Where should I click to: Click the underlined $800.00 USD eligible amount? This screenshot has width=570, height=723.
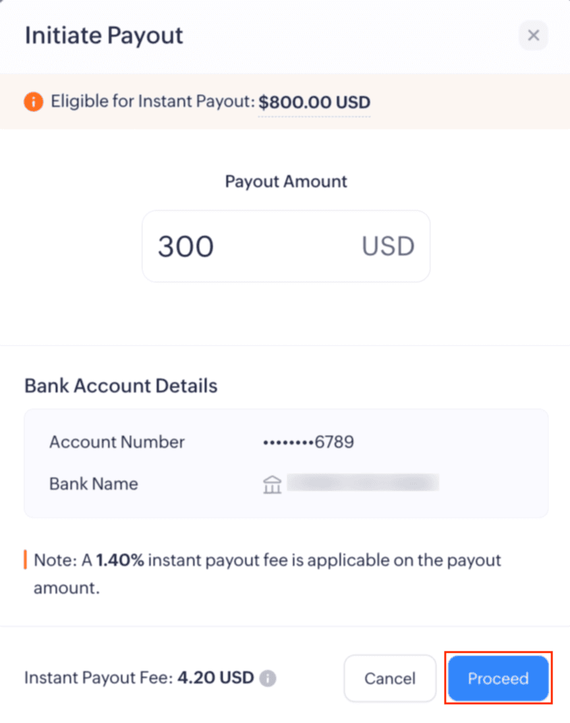click(314, 102)
